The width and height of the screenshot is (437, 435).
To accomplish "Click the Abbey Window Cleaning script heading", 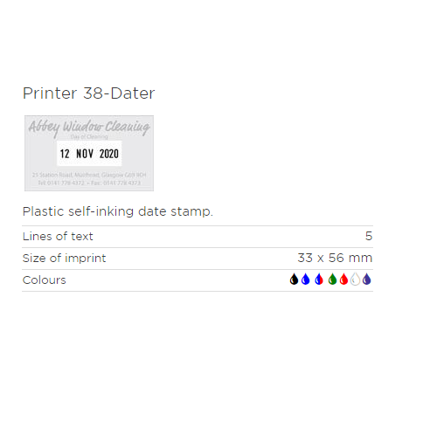I will pos(89,128).
